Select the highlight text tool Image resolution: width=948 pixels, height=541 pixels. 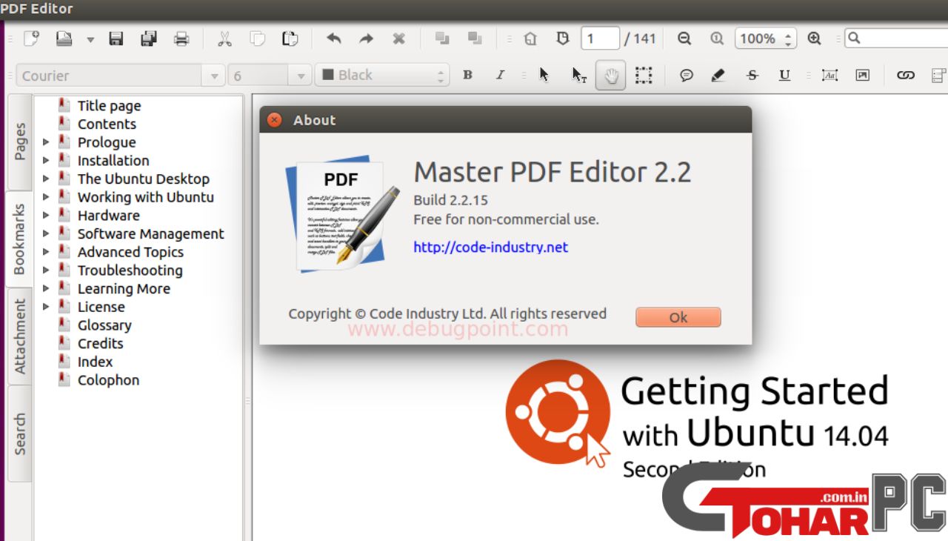718,75
